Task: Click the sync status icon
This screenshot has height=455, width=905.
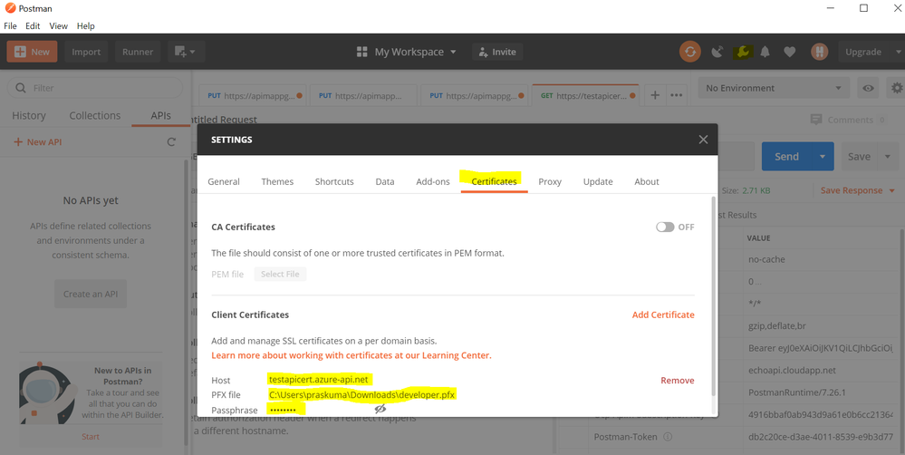Action: coord(689,52)
